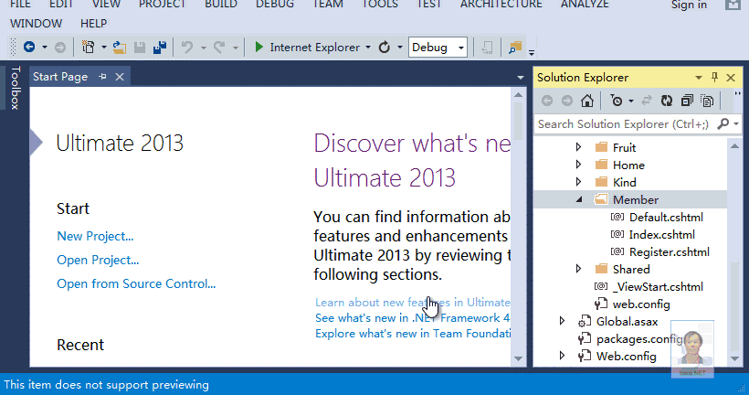
Task: Open Navigate Backward history dropdown arrow
Action: [x=45, y=48]
